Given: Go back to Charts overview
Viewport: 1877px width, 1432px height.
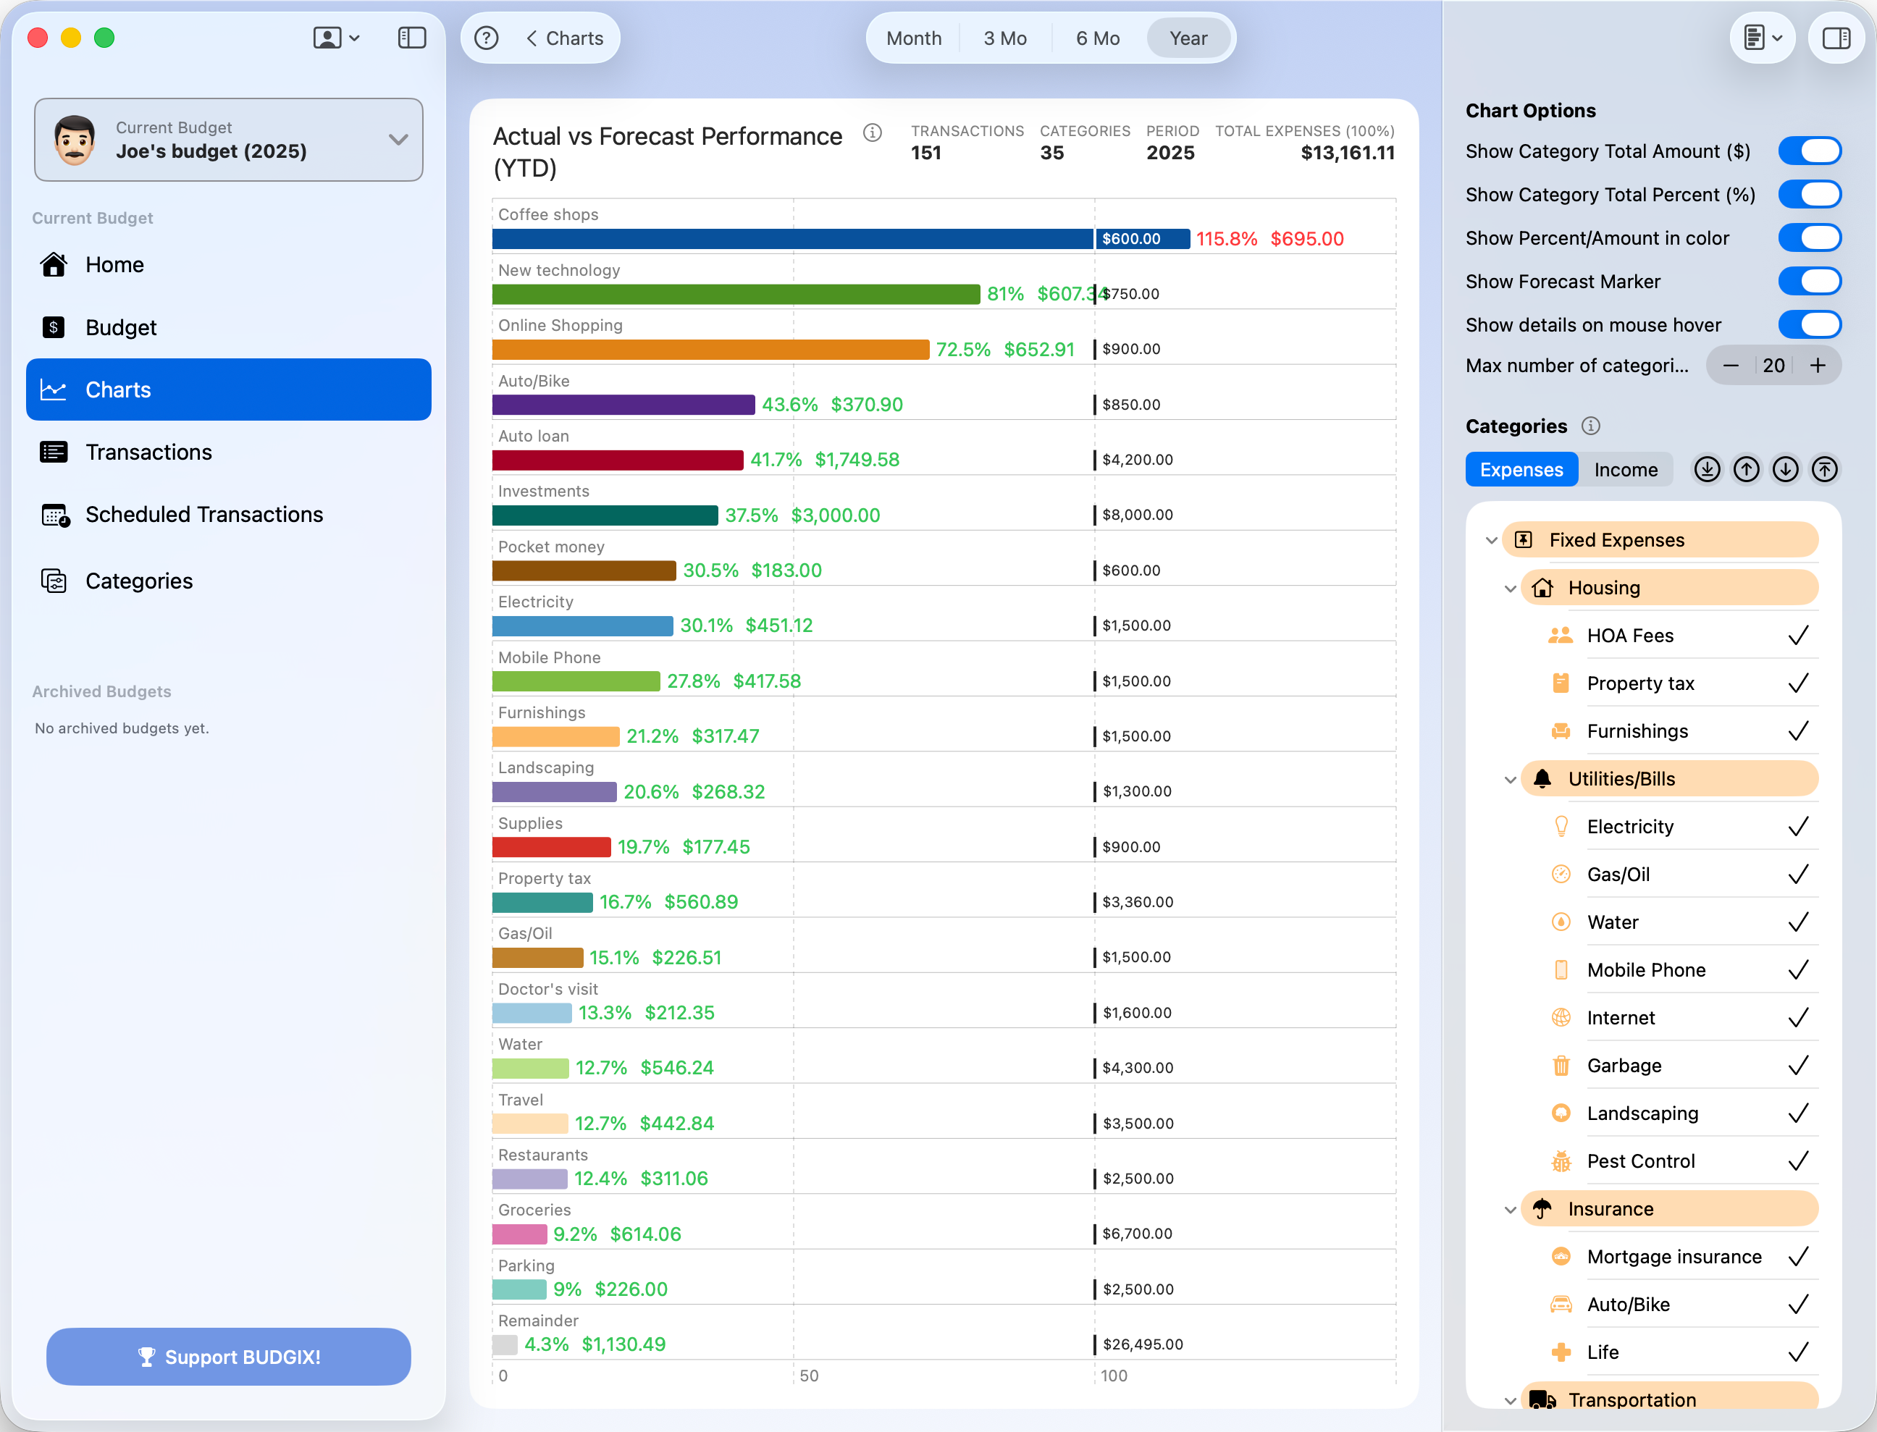Looking at the screenshot, I should pyautogui.click(x=564, y=38).
